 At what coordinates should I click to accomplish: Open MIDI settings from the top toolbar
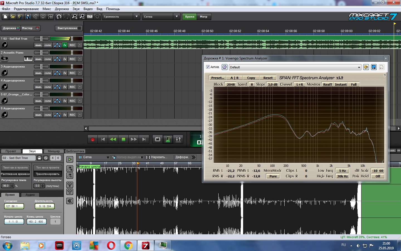click(x=90, y=17)
